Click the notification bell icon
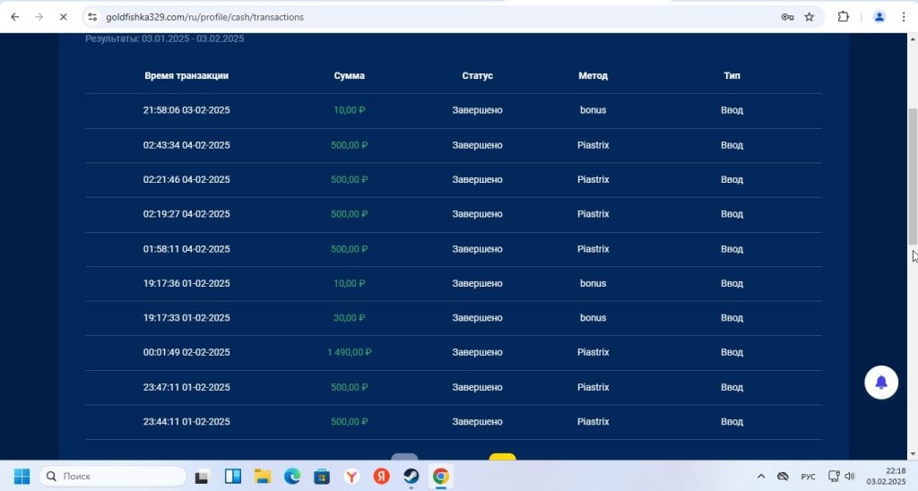This screenshot has height=491, width=918. [x=881, y=383]
